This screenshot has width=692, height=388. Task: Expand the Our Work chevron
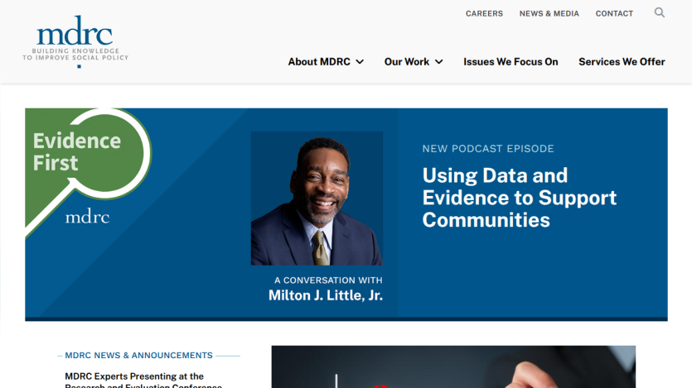(438, 62)
